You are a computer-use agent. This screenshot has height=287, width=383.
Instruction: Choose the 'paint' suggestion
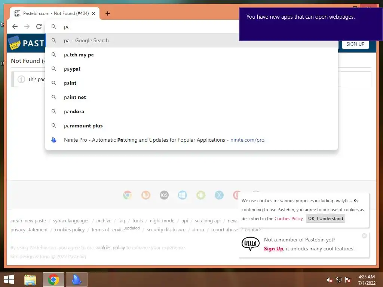(191, 83)
